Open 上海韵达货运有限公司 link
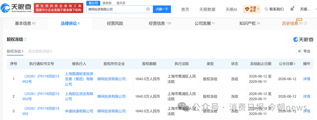Viewport: 317px width, 120px height. 79,96
